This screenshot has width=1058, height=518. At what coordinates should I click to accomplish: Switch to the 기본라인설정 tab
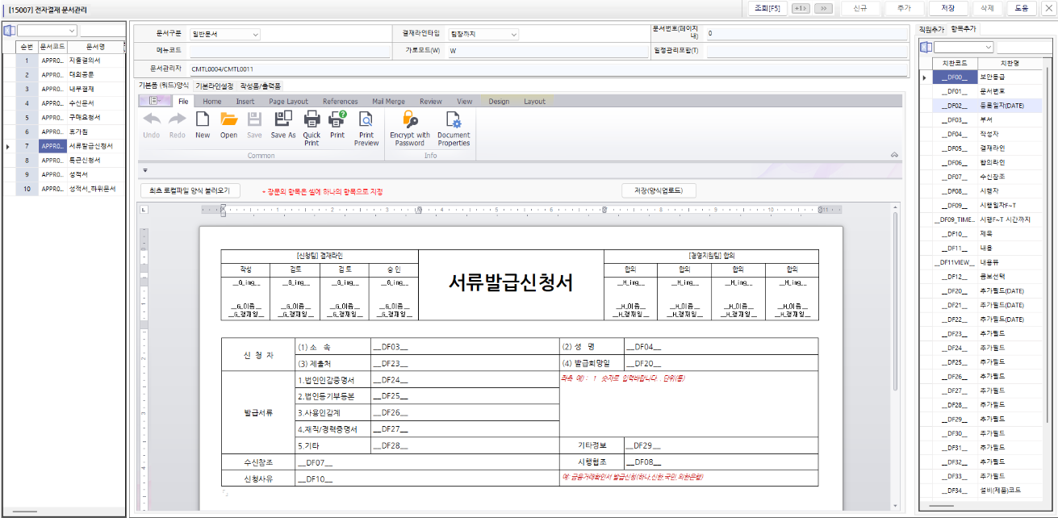(215, 86)
